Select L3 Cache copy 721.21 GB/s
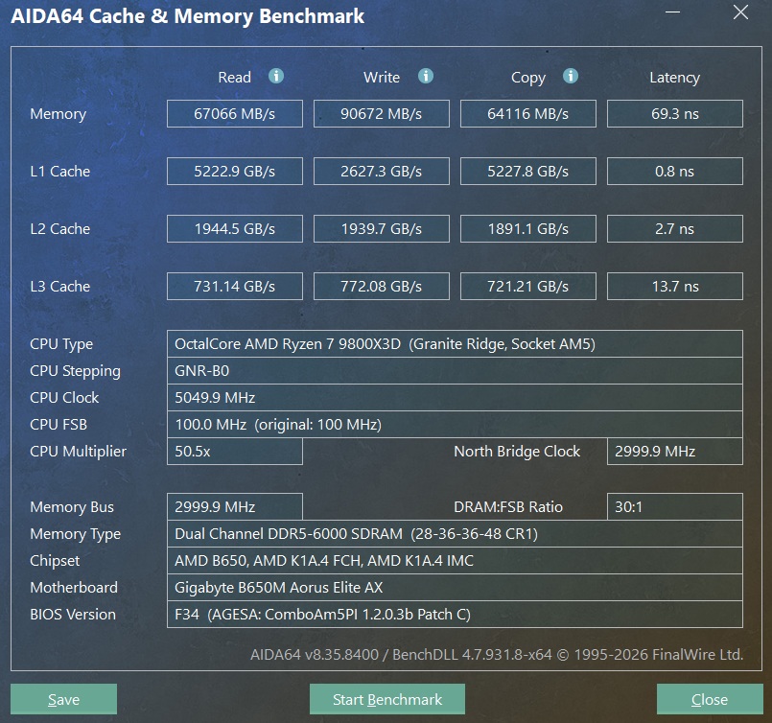This screenshot has width=772, height=723. click(x=527, y=287)
